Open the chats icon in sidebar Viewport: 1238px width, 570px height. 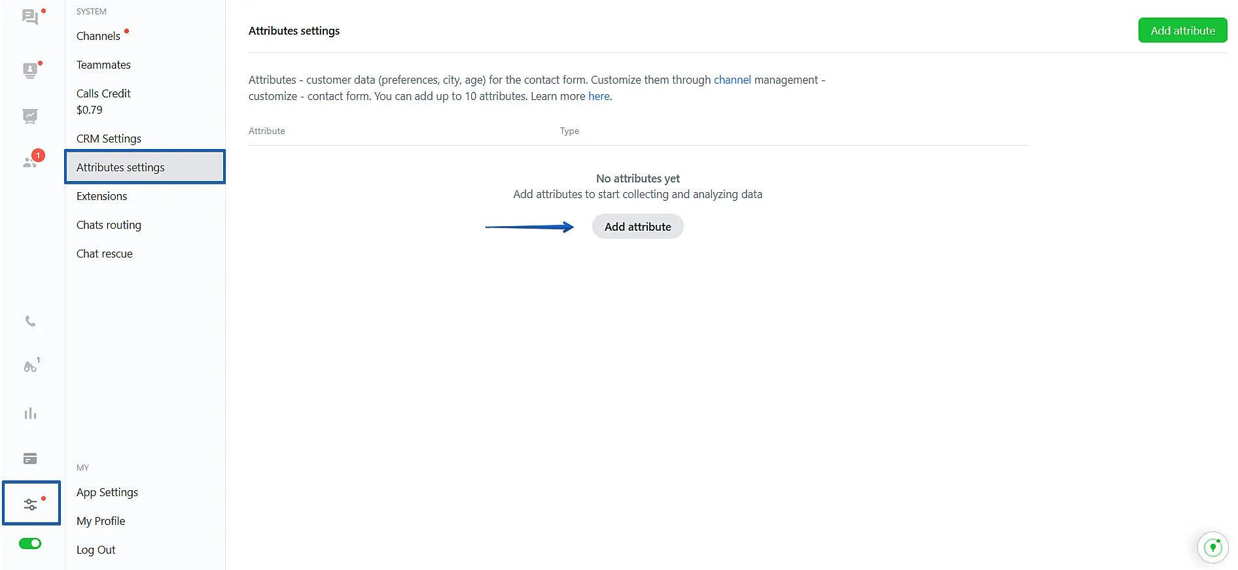(x=30, y=17)
